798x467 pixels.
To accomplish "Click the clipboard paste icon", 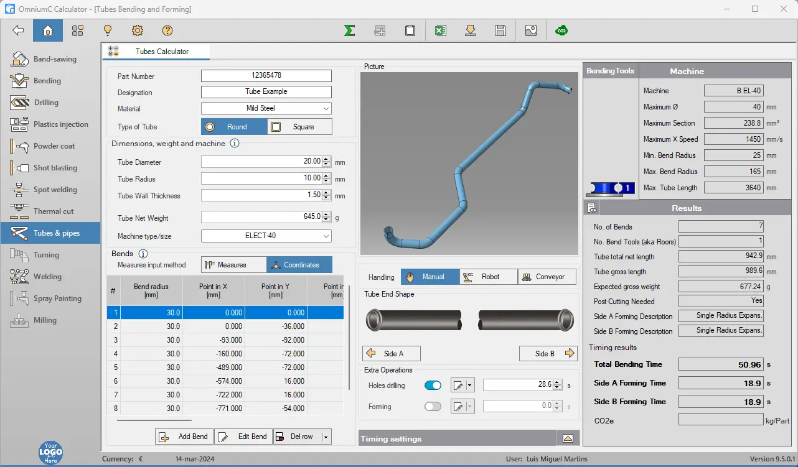I will (410, 30).
